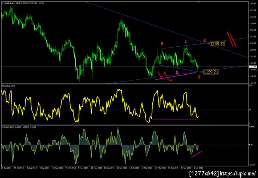This screenshot has height=178, width=258.
Task: Select the GOLD,Daily chart title text
Action: 9,3
